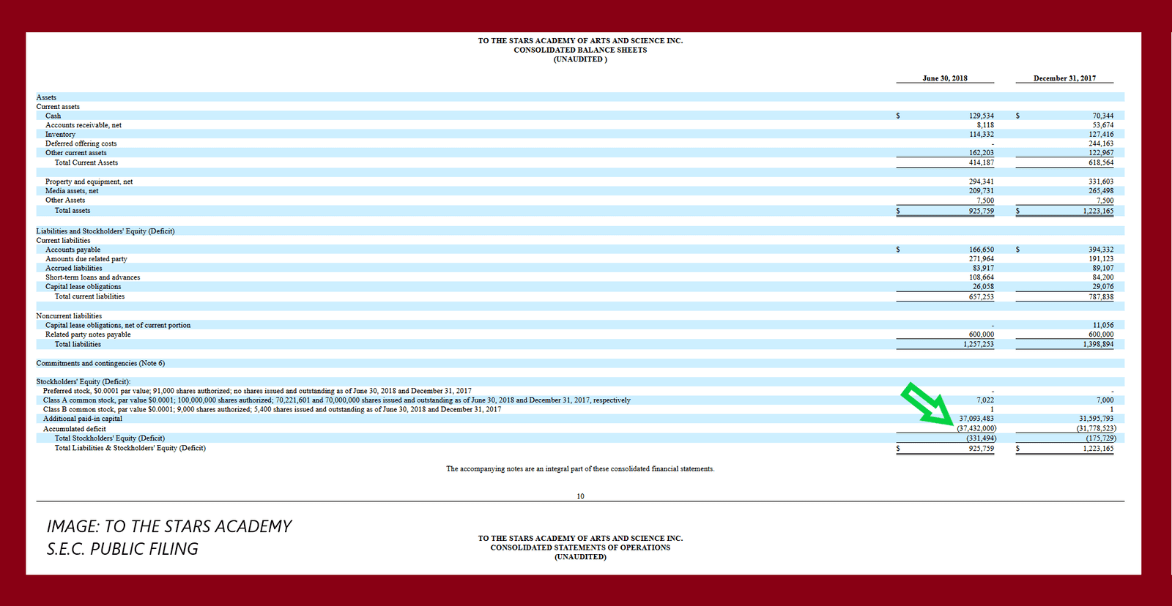The height and width of the screenshot is (606, 1172).
Task: Select short-term loans value 84,200
Action: (1102, 277)
